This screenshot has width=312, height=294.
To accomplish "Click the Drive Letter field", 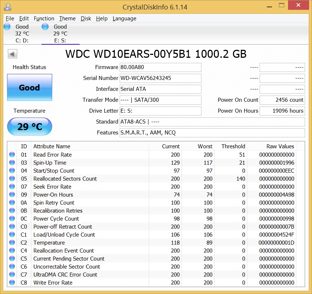I will coord(160,111).
